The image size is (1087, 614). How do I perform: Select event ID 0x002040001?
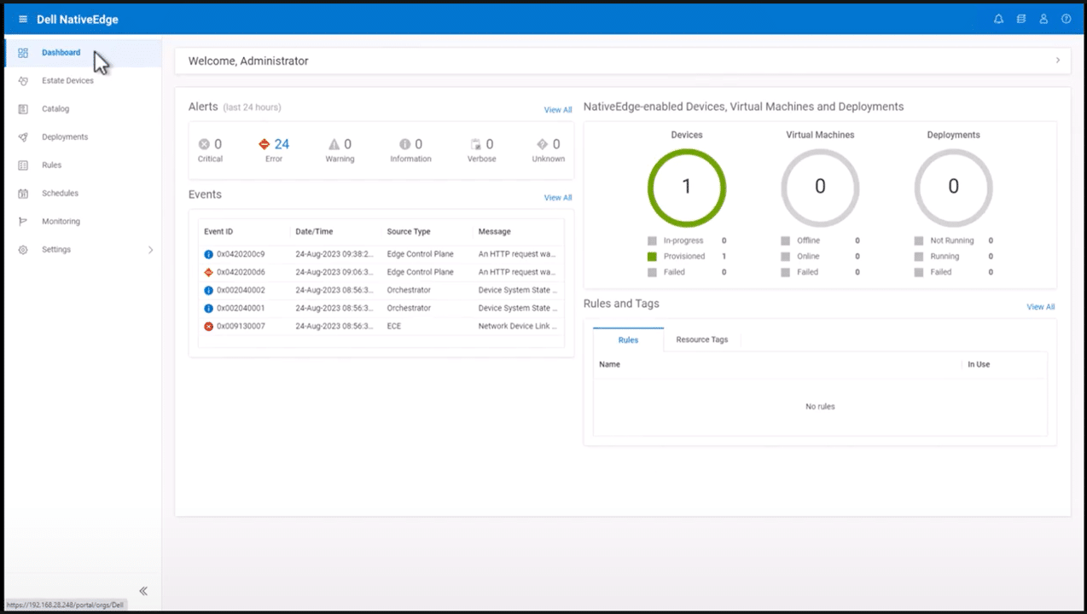[241, 309]
